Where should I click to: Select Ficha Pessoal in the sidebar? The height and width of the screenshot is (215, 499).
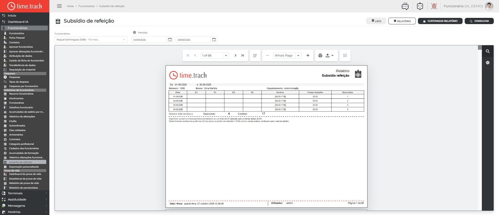(17, 38)
